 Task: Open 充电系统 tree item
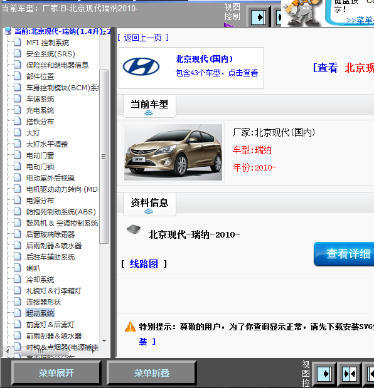tap(40, 110)
